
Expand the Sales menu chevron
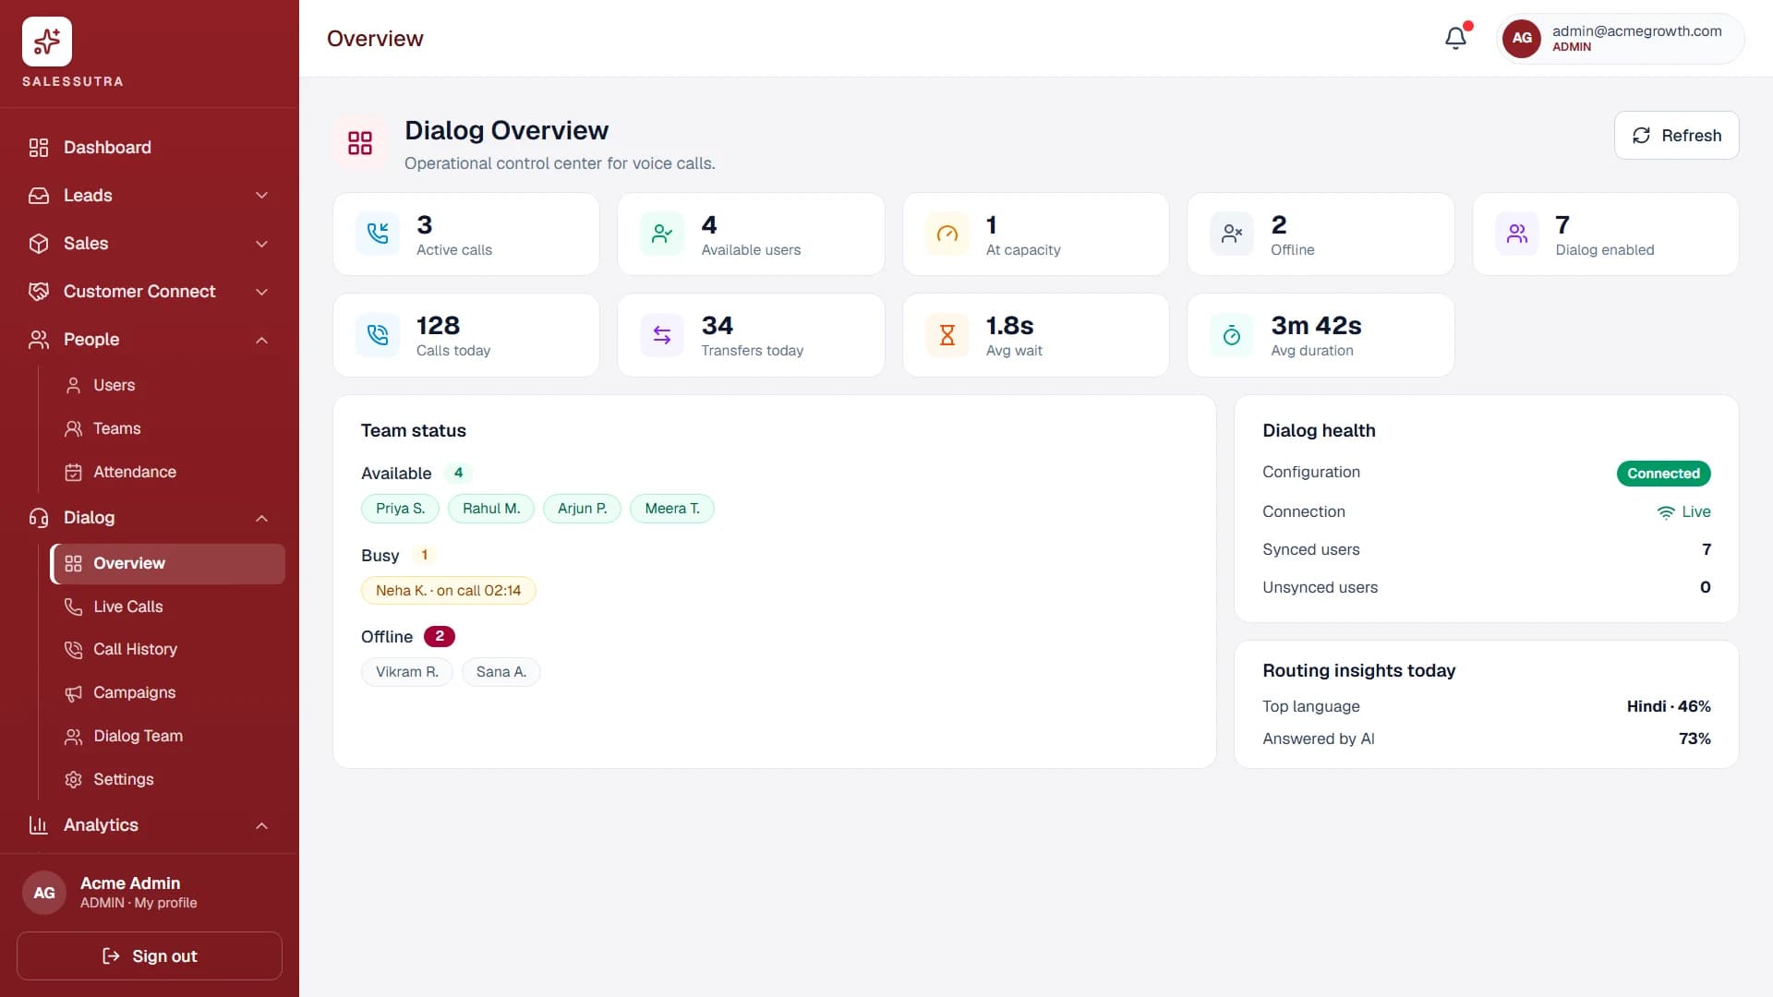[x=262, y=244]
